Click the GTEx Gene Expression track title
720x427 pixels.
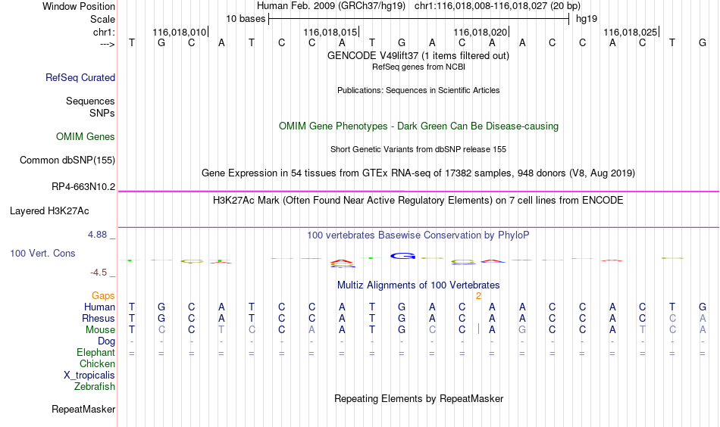tap(418, 173)
